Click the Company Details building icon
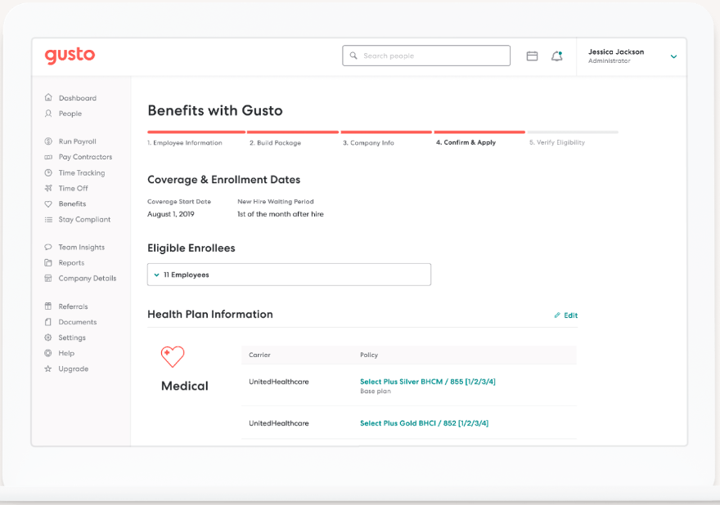Screen dimensions: 720x505 click(x=48, y=278)
